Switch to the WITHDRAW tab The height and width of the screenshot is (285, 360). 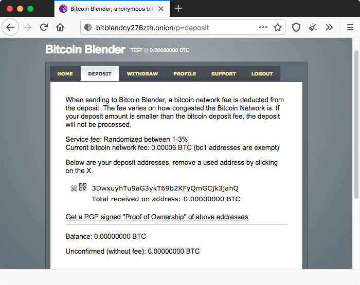142,73
